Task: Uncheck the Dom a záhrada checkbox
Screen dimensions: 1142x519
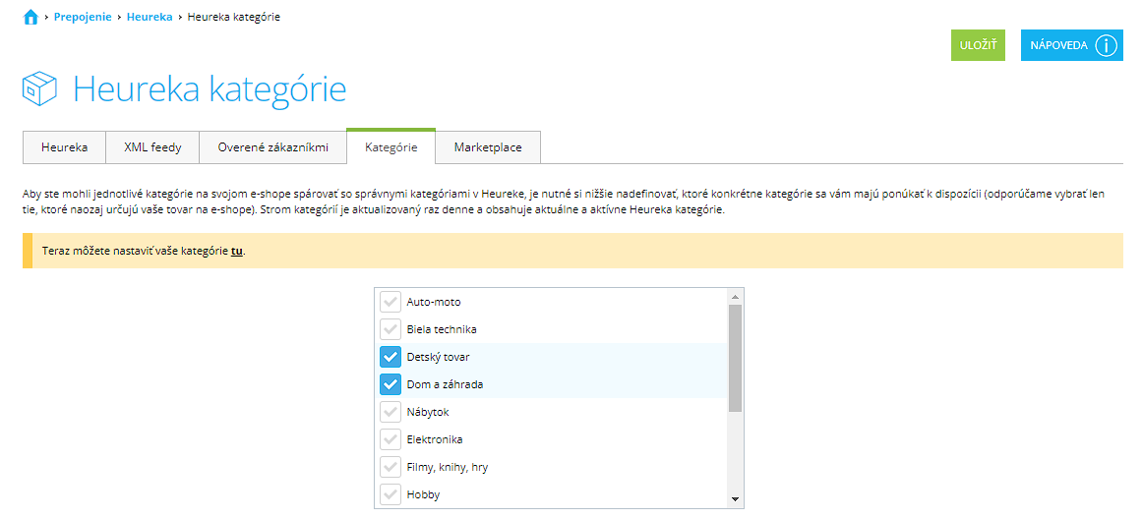Action: (391, 384)
